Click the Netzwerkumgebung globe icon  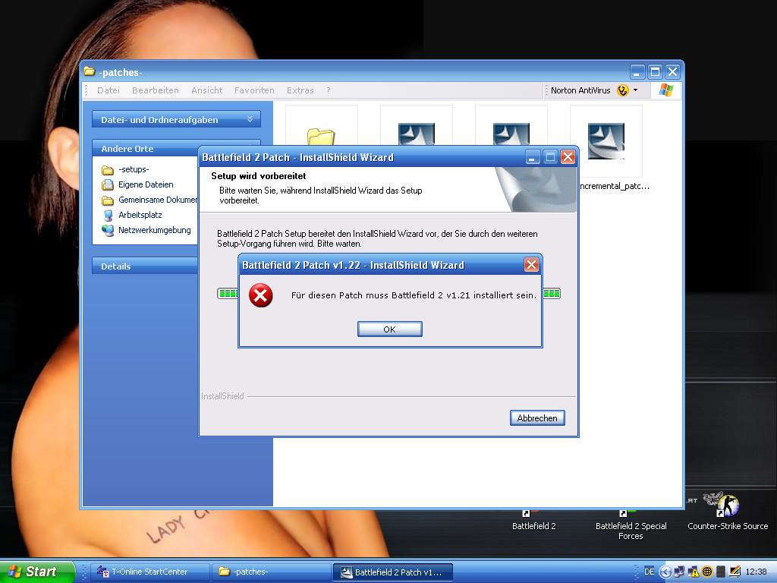(108, 230)
